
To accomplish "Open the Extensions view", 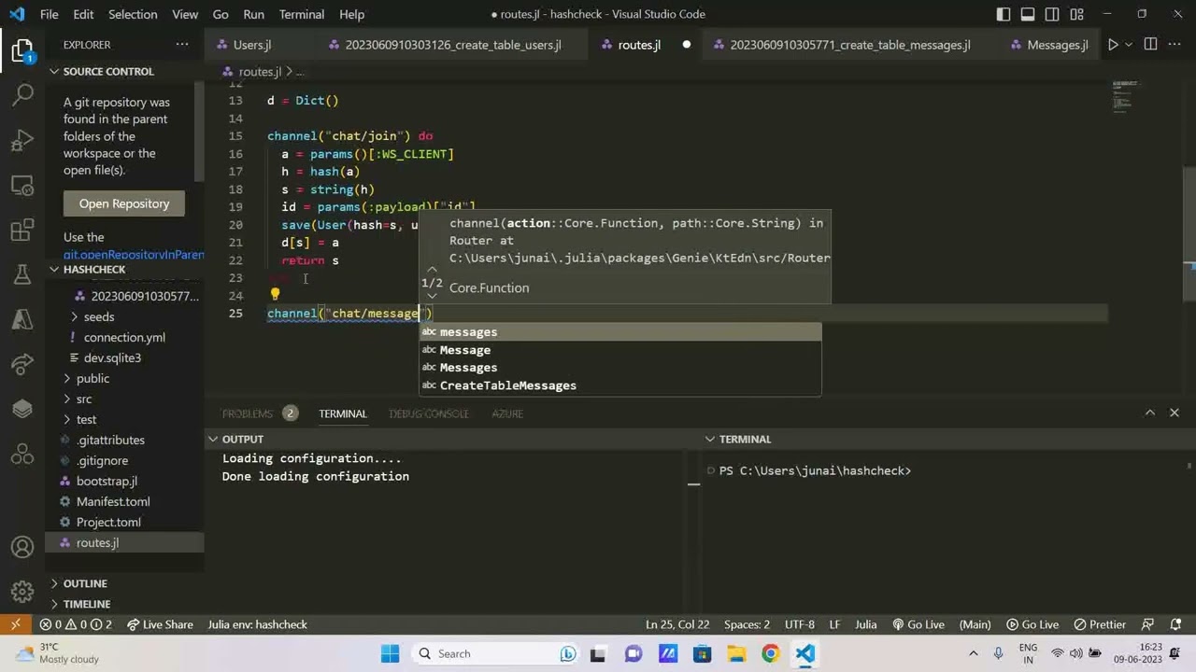I will [22, 230].
